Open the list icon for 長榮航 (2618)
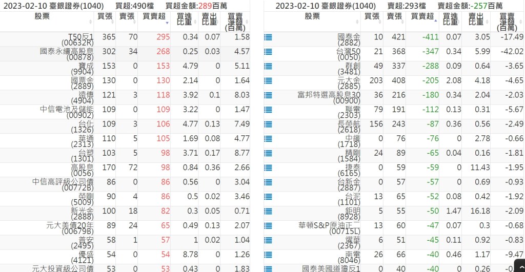The image size is (525, 272). (x=268, y=124)
